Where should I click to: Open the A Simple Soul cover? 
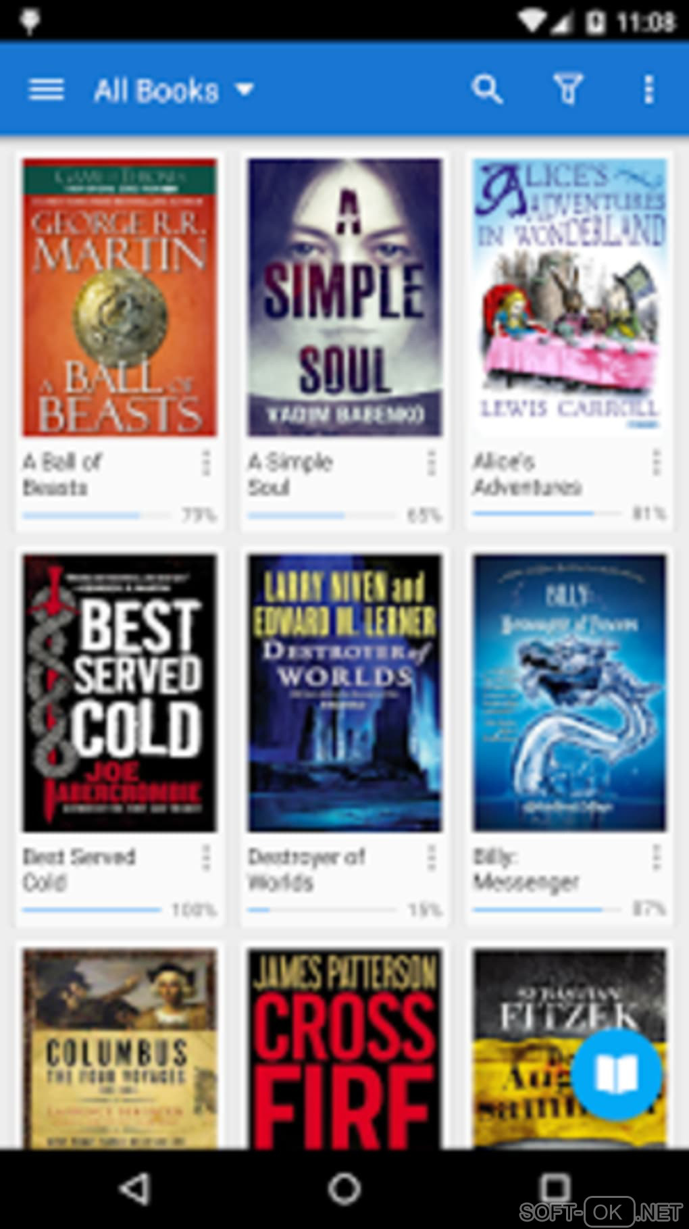344,297
